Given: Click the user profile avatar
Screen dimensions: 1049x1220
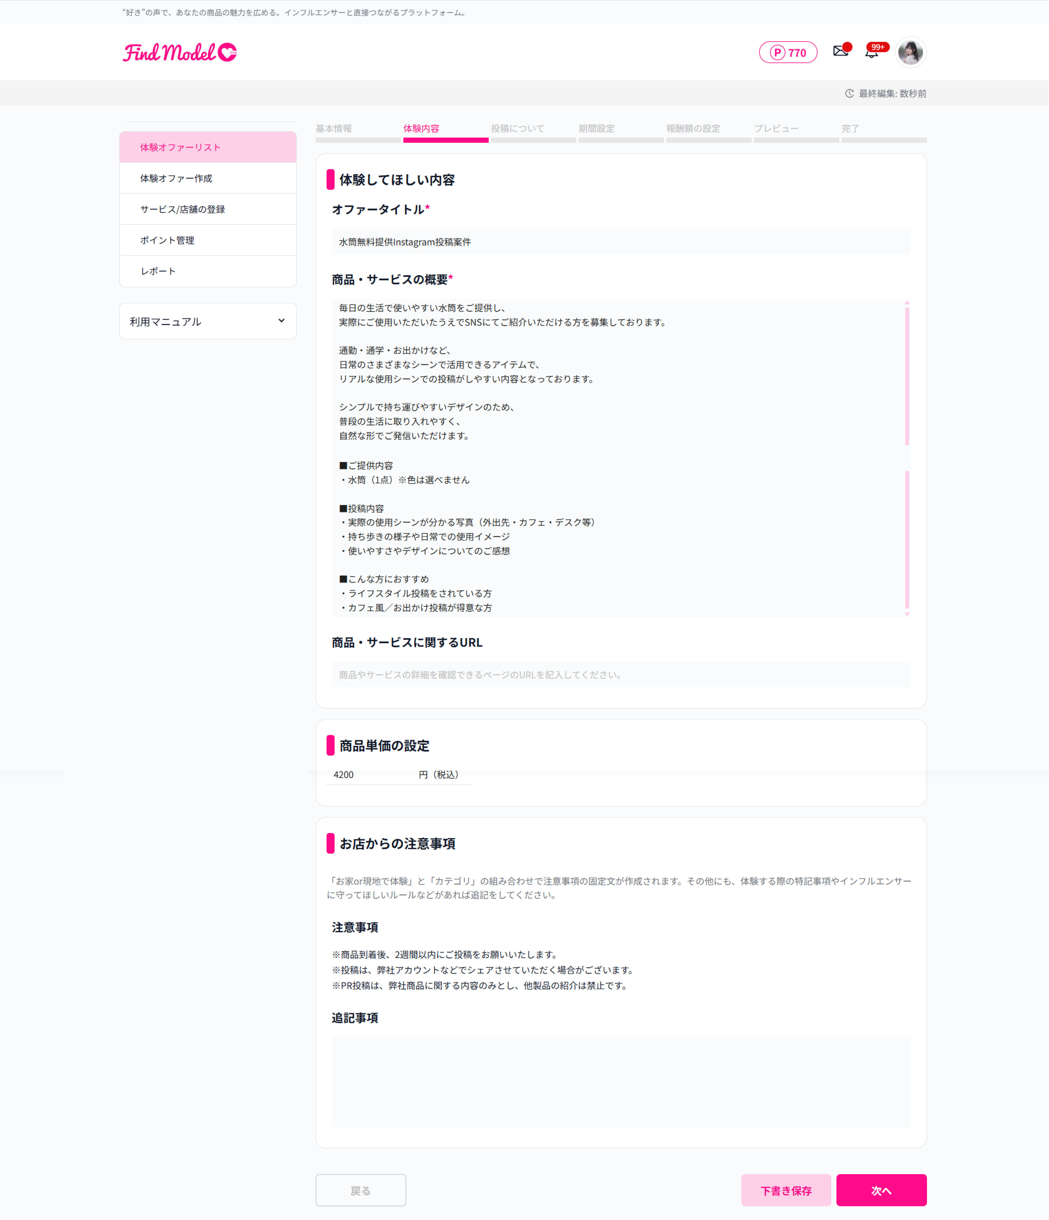Looking at the screenshot, I should (910, 52).
